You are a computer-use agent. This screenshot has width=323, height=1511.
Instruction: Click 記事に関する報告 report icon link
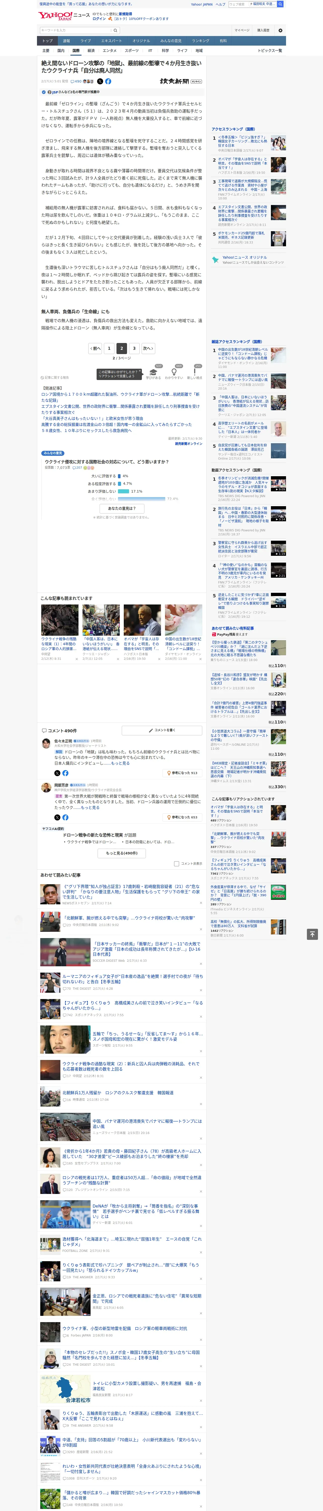click(55, 377)
